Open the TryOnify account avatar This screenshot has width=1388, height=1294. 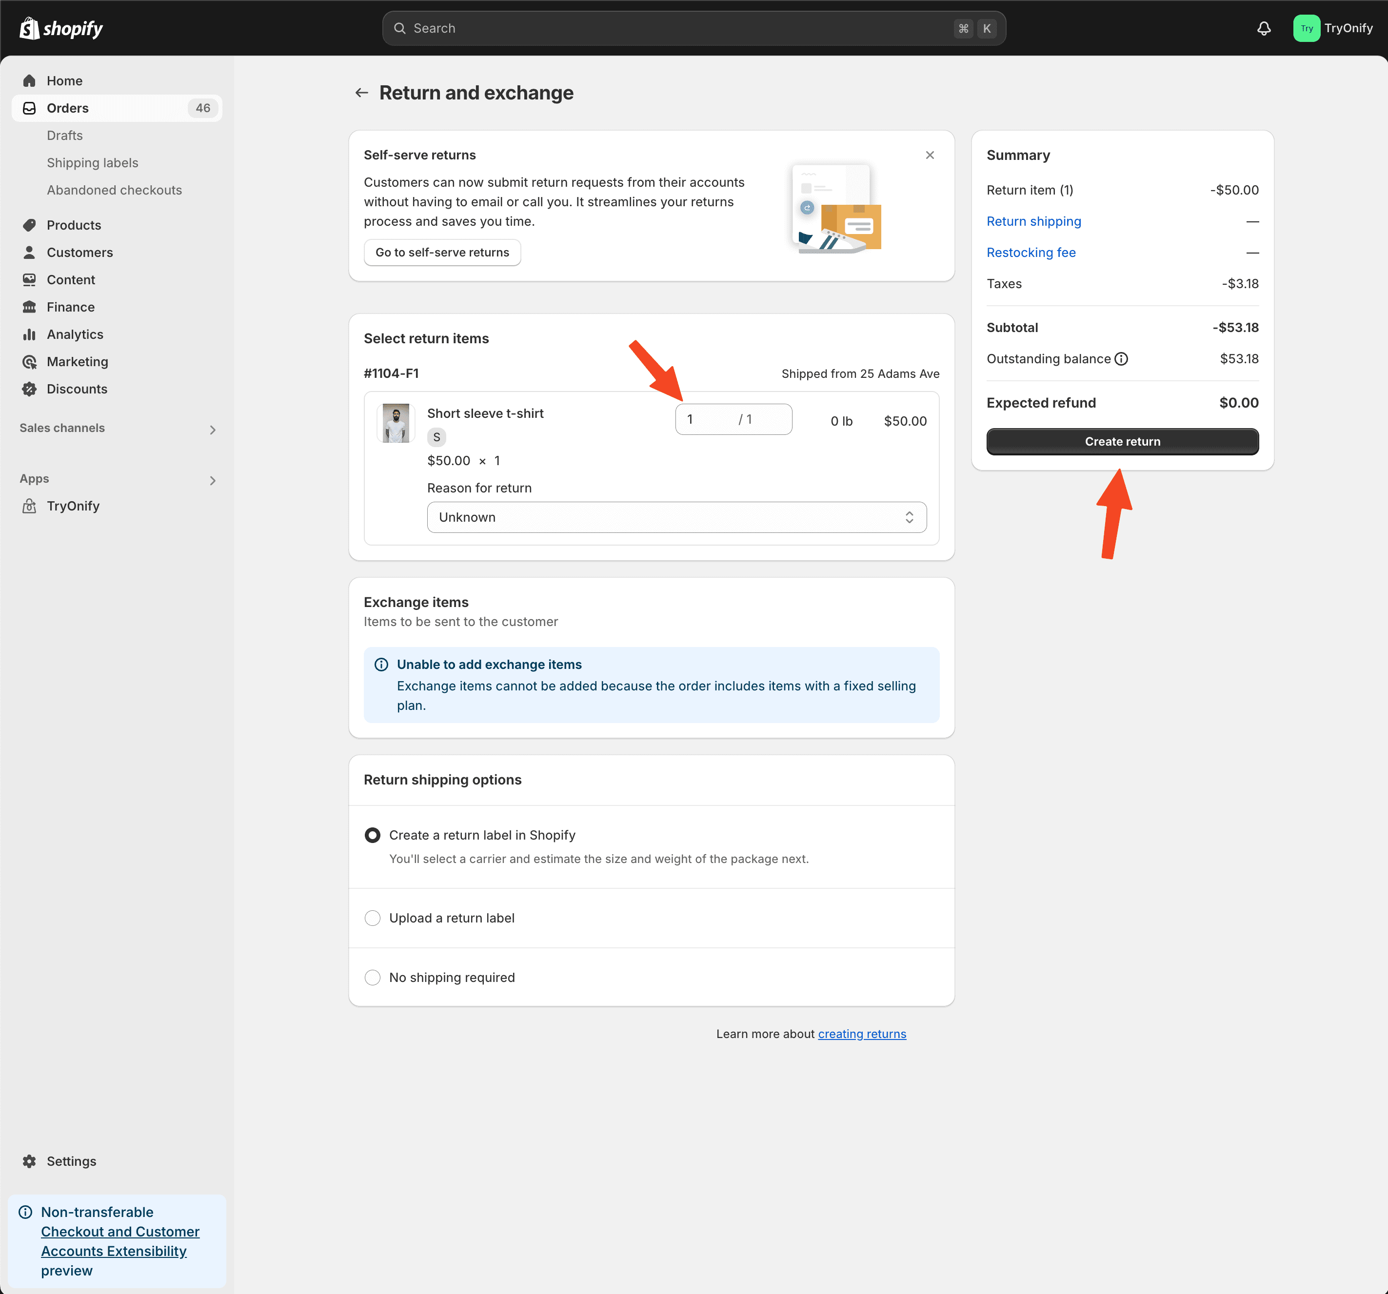(x=1306, y=29)
